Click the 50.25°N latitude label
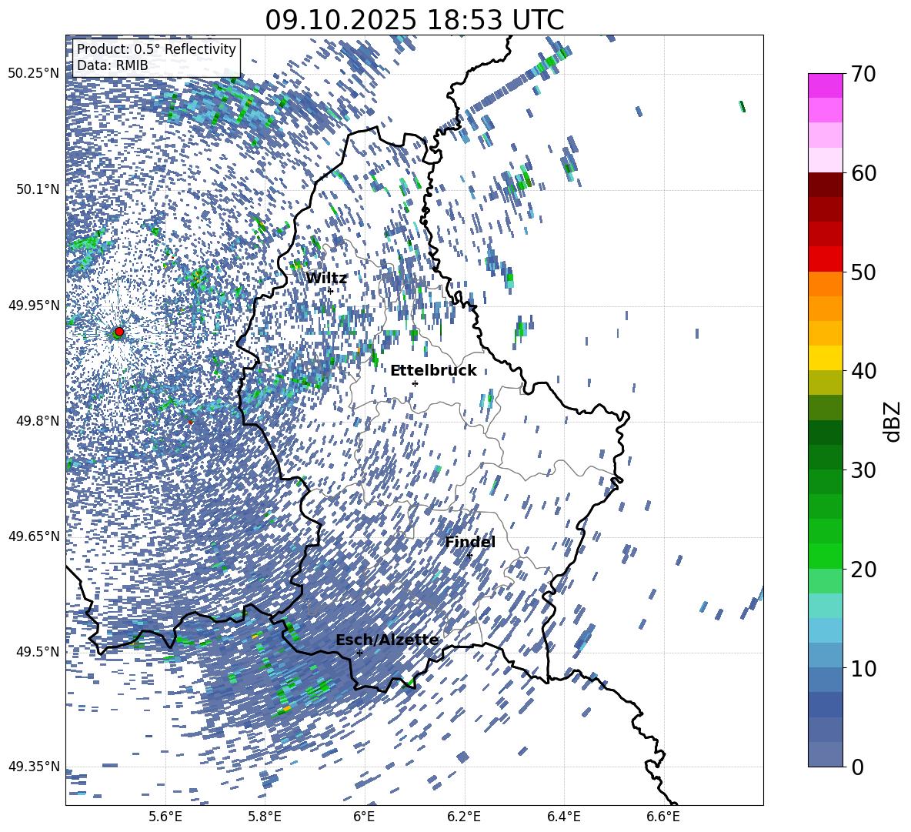Screen dimensions: 911x832 pyautogui.click(x=34, y=73)
